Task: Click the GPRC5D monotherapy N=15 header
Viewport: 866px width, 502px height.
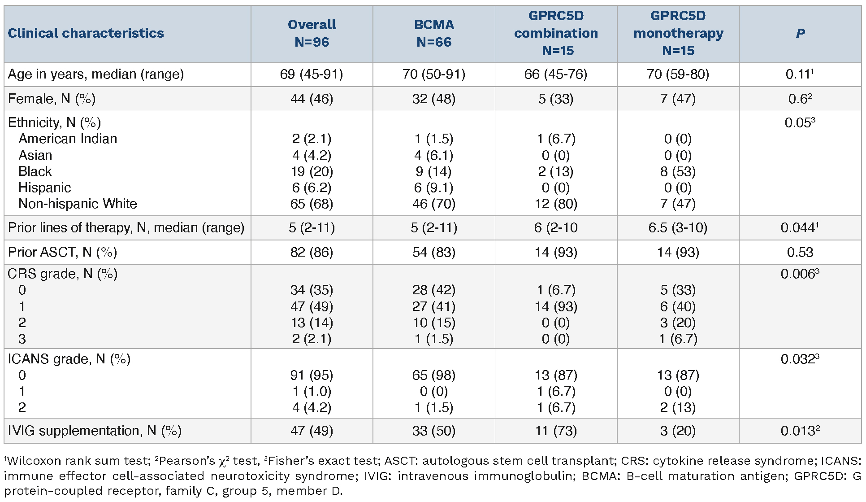Action: click(678, 33)
